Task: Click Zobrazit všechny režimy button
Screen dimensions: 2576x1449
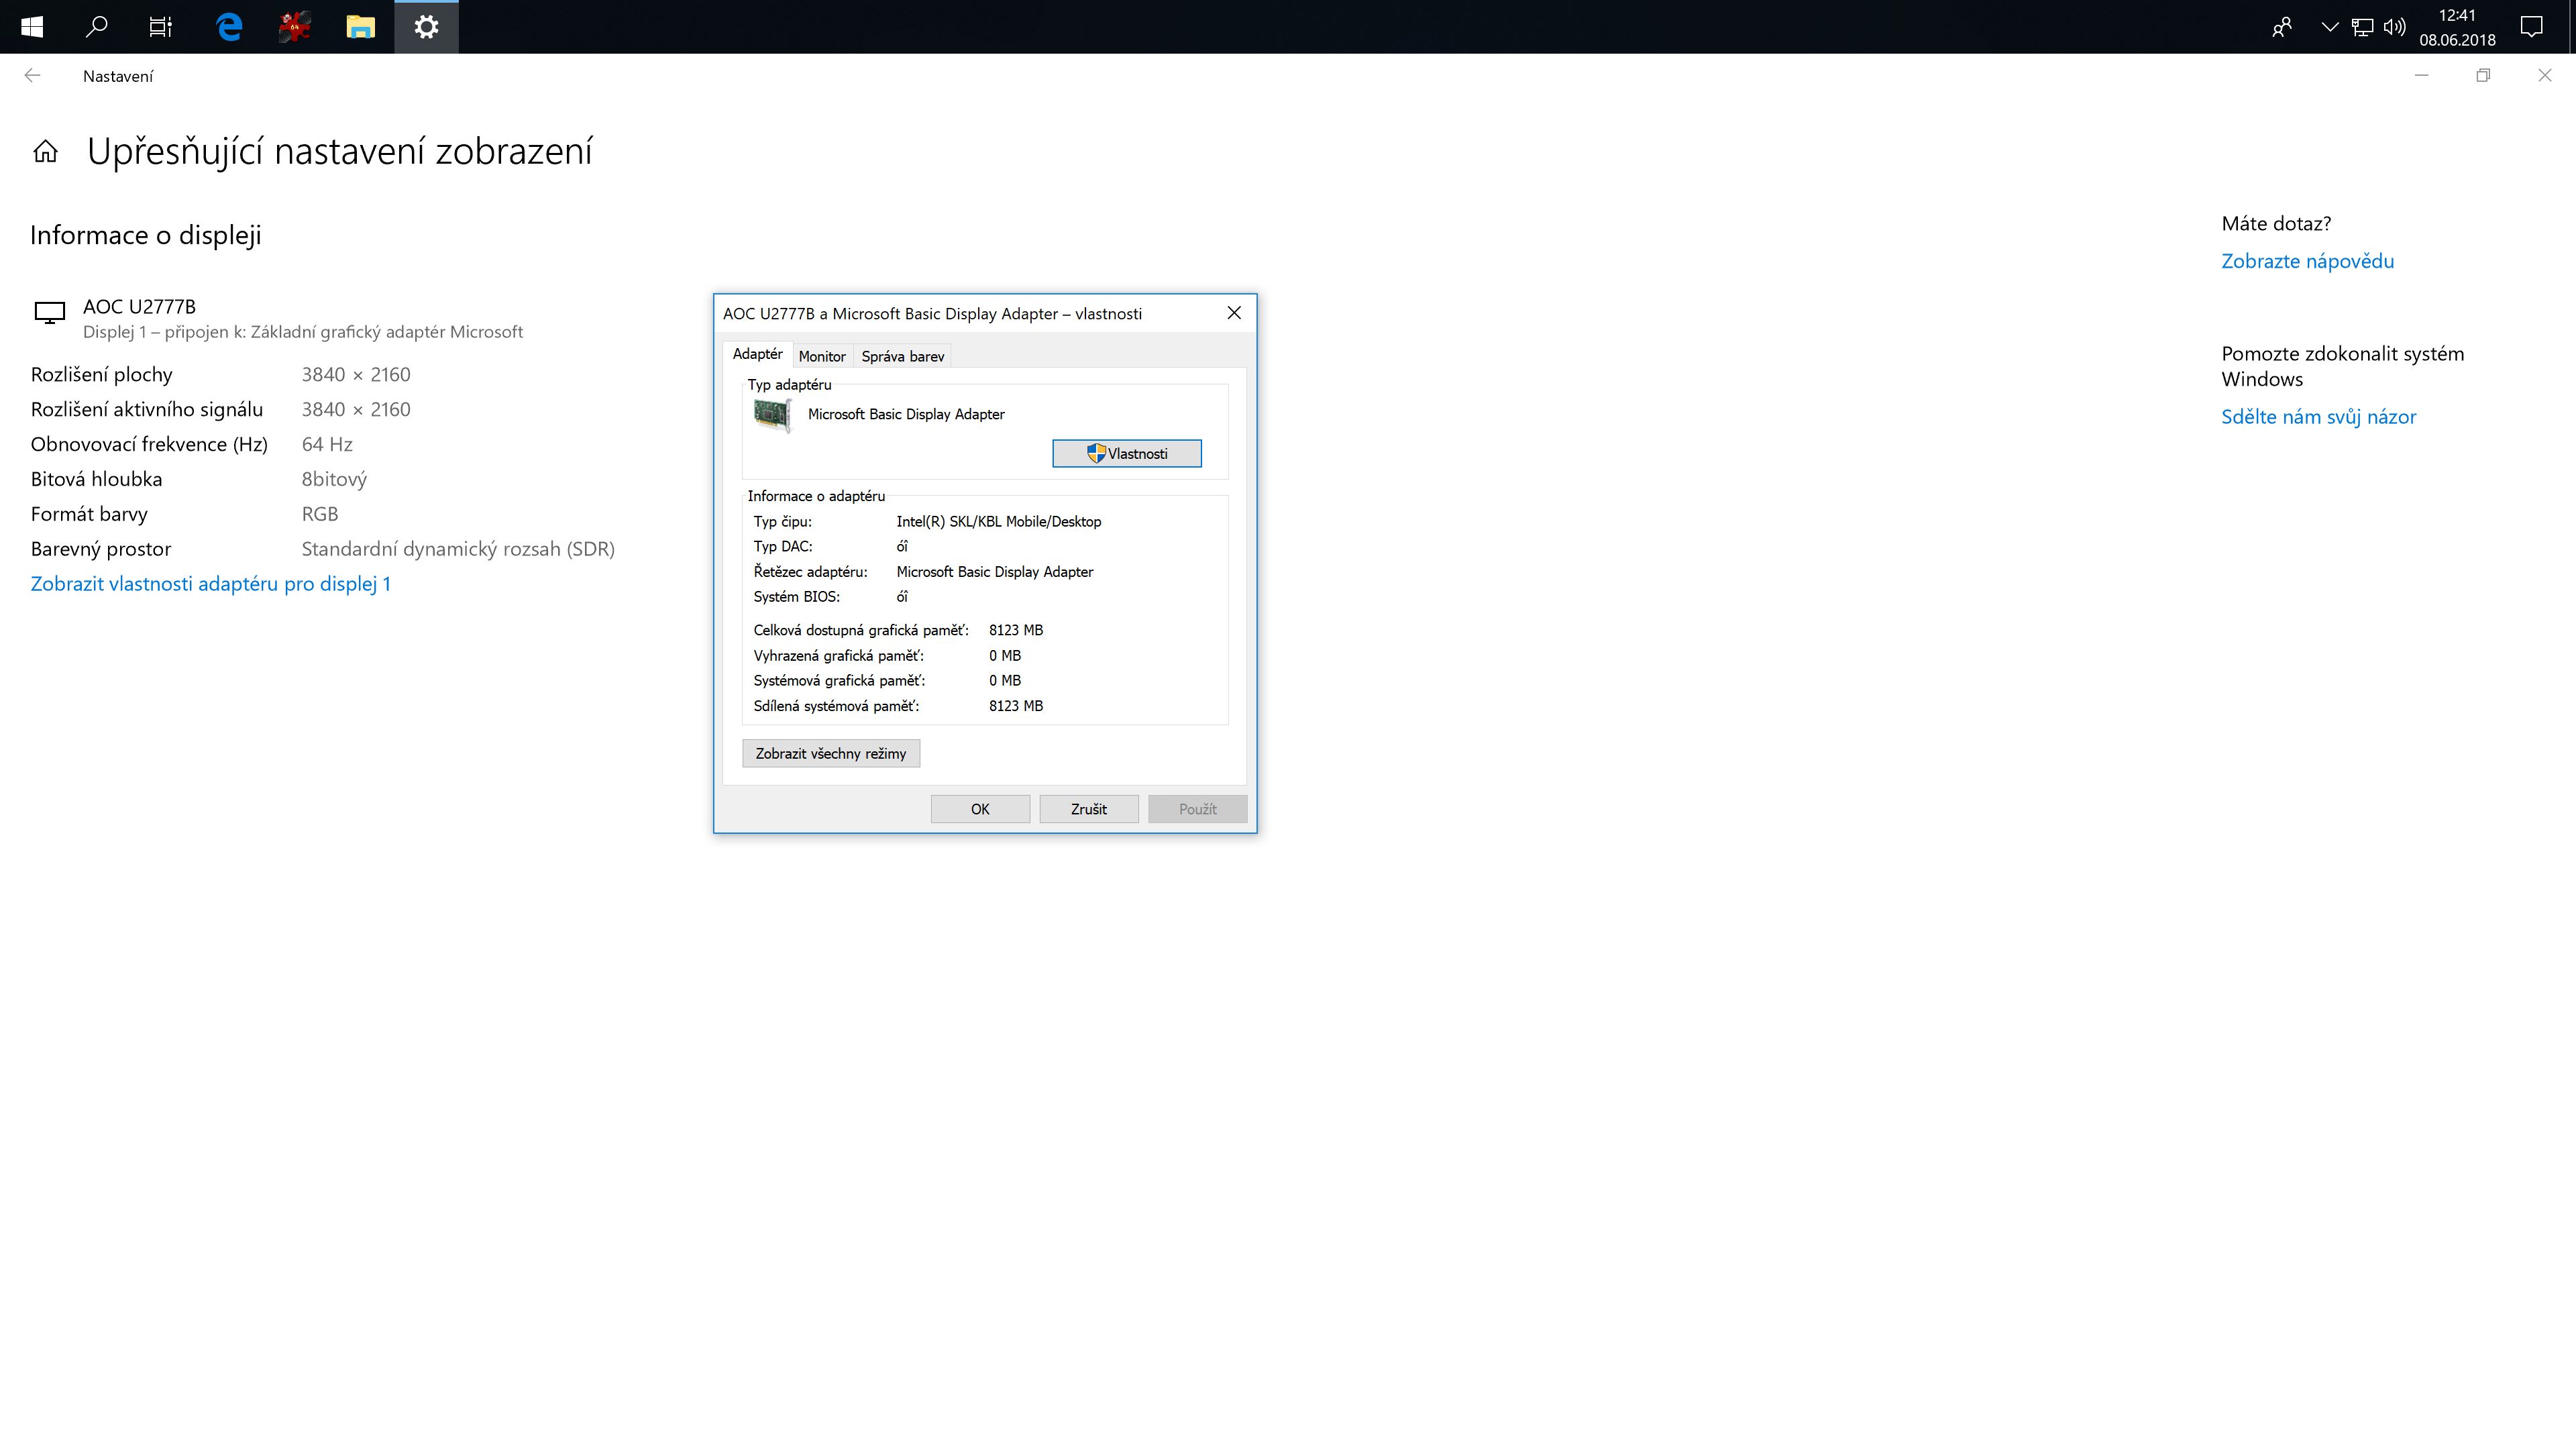Action: 830,754
